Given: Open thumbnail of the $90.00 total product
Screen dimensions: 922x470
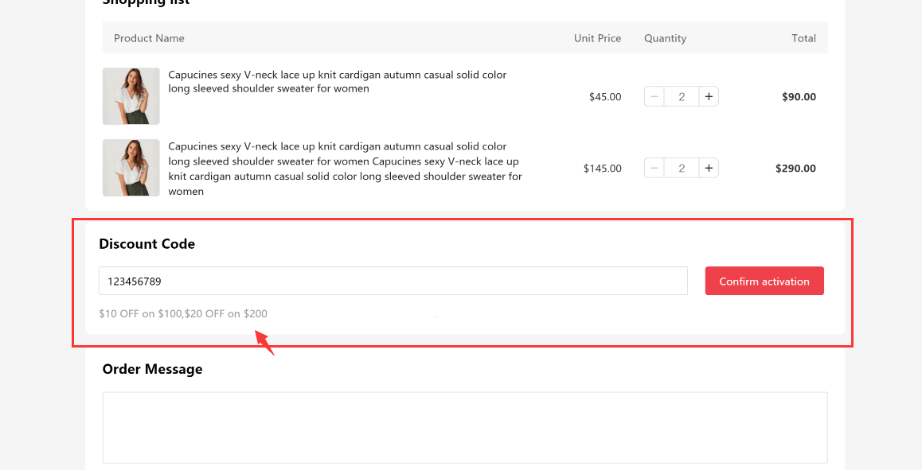Looking at the screenshot, I should 131,96.
